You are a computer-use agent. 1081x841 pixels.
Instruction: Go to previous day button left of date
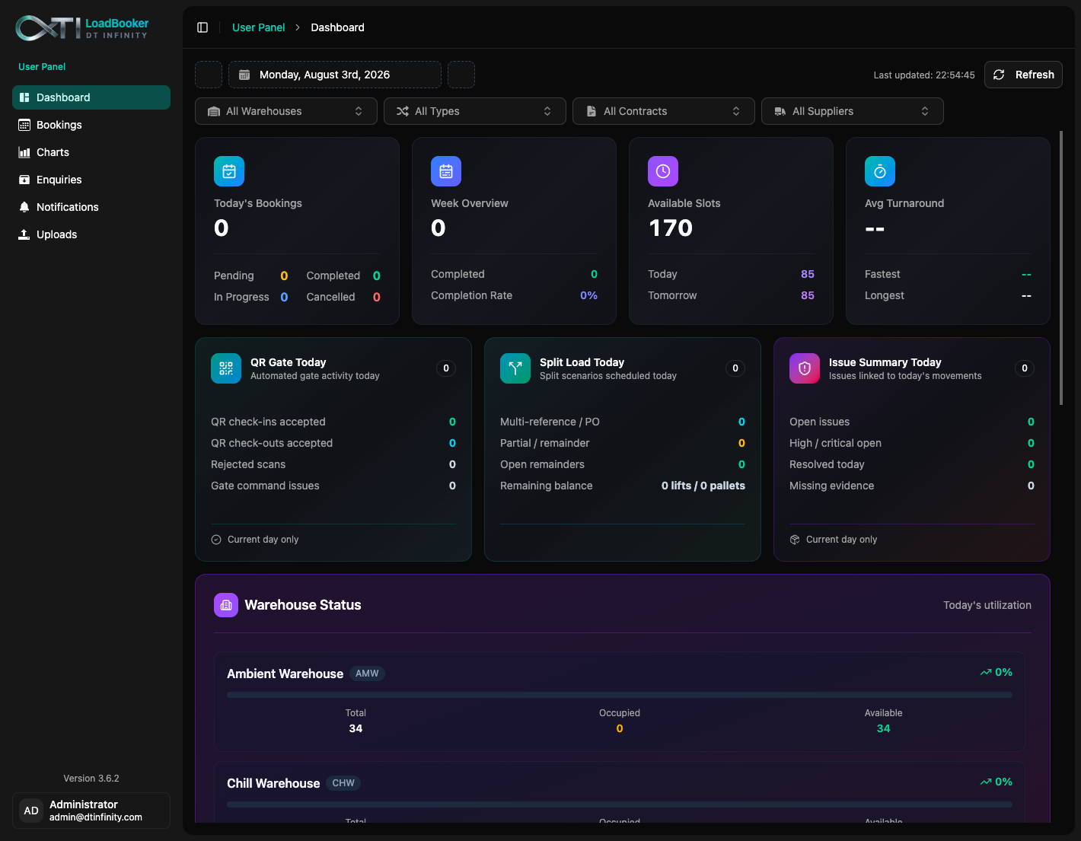click(209, 75)
